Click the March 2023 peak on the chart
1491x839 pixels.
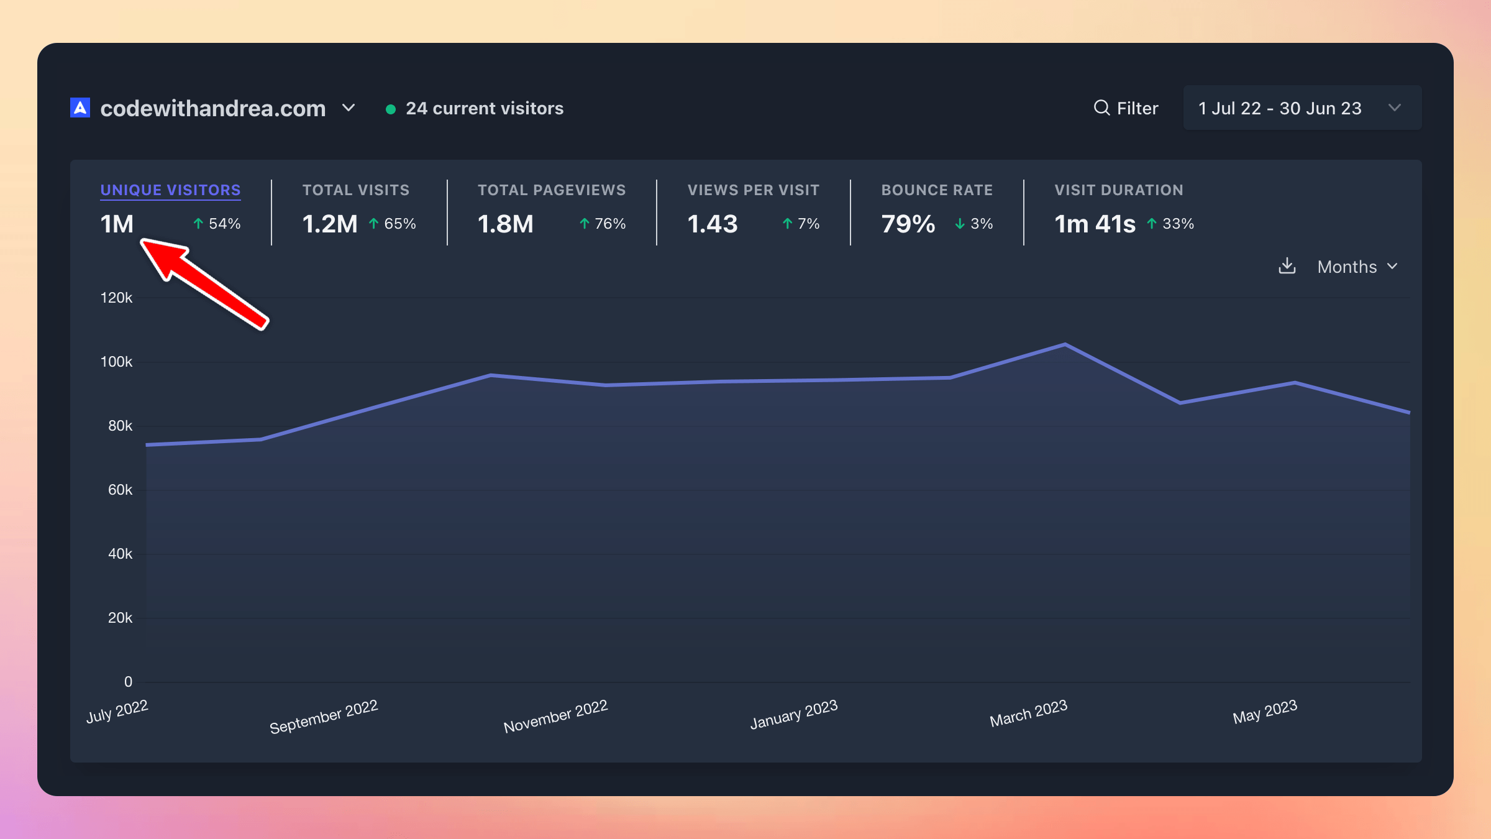(x=1064, y=343)
